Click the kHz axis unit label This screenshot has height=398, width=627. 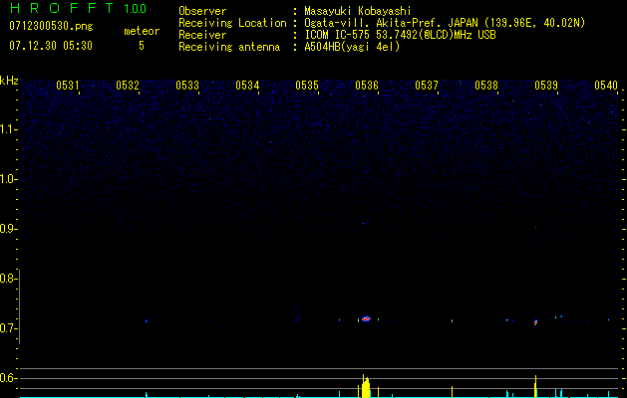tap(9, 81)
